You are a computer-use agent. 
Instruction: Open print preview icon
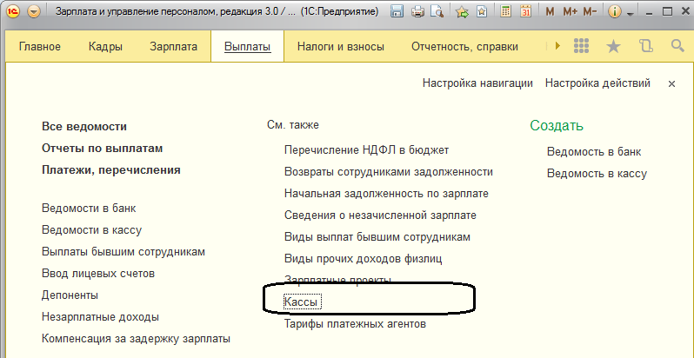[x=437, y=12]
